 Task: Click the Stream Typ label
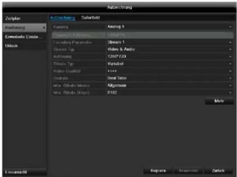(x=64, y=49)
